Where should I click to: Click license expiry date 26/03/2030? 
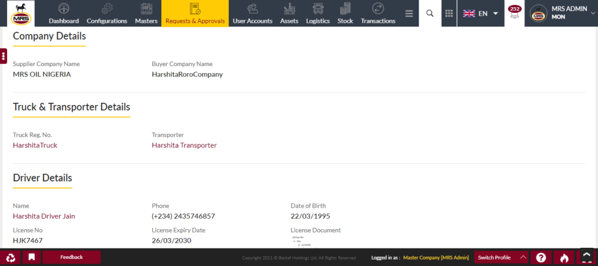coord(172,241)
